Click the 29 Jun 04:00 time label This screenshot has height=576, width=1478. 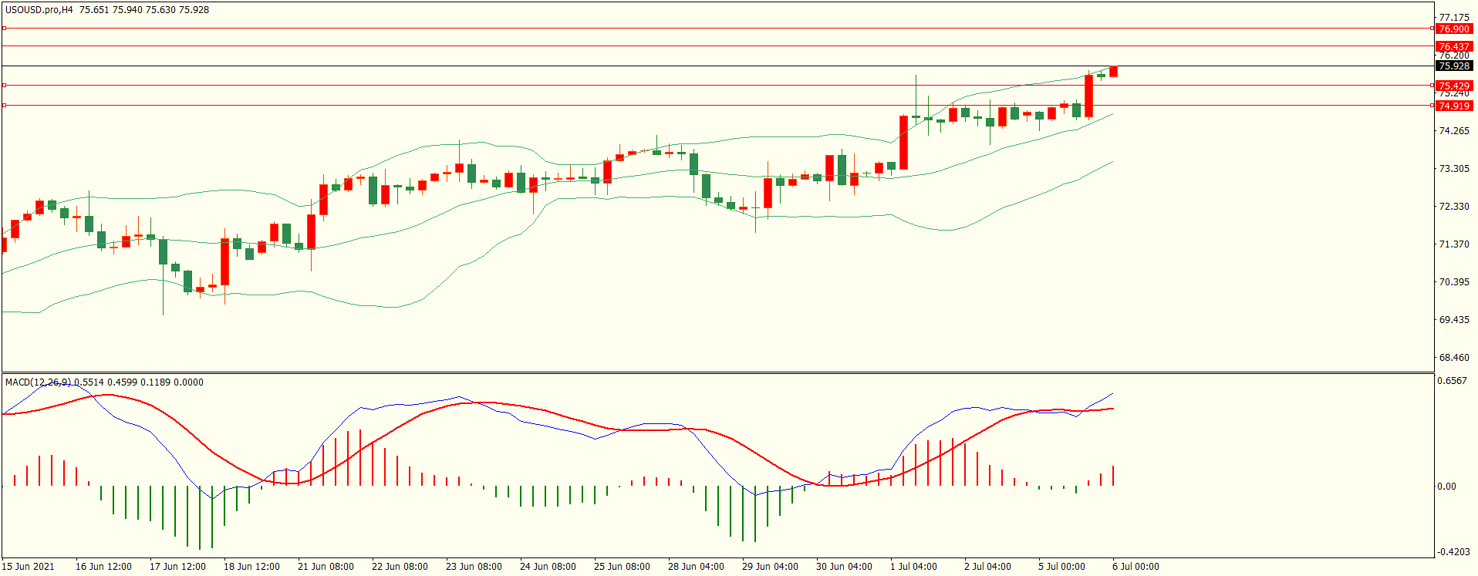[x=770, y=567]
